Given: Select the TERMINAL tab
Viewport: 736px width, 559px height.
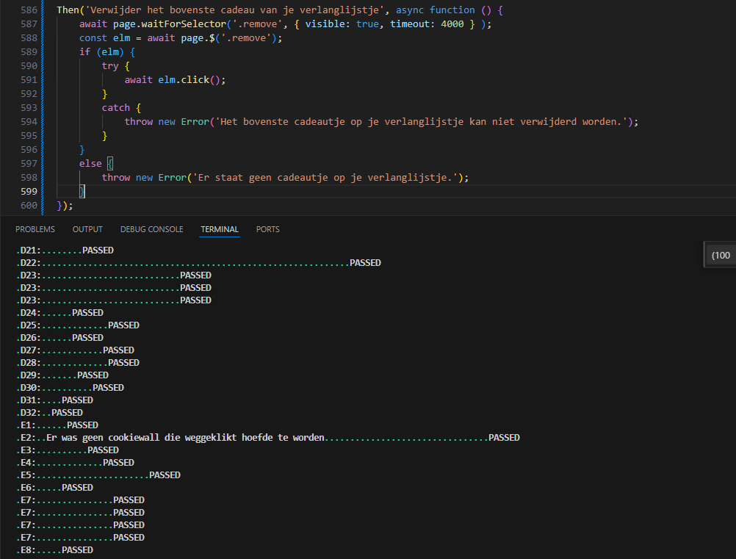Looking at the screenshot, I should [220, 229].
